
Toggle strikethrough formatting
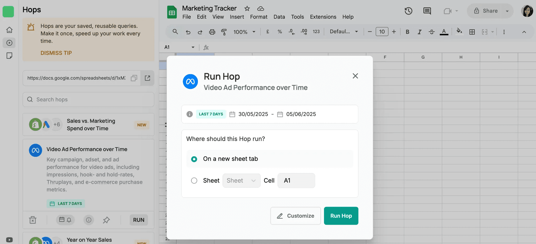432,32
